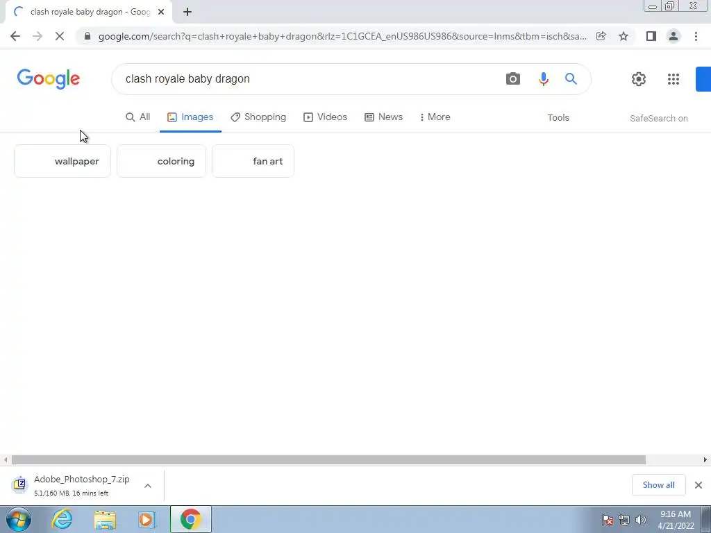Click the SafeSearch on setting

[x=658, y=118]
